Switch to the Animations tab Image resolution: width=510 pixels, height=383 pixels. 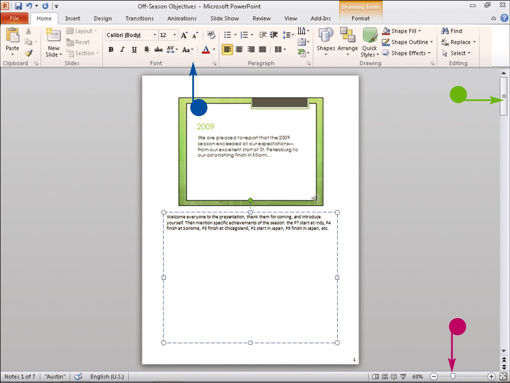coord(182,18)
